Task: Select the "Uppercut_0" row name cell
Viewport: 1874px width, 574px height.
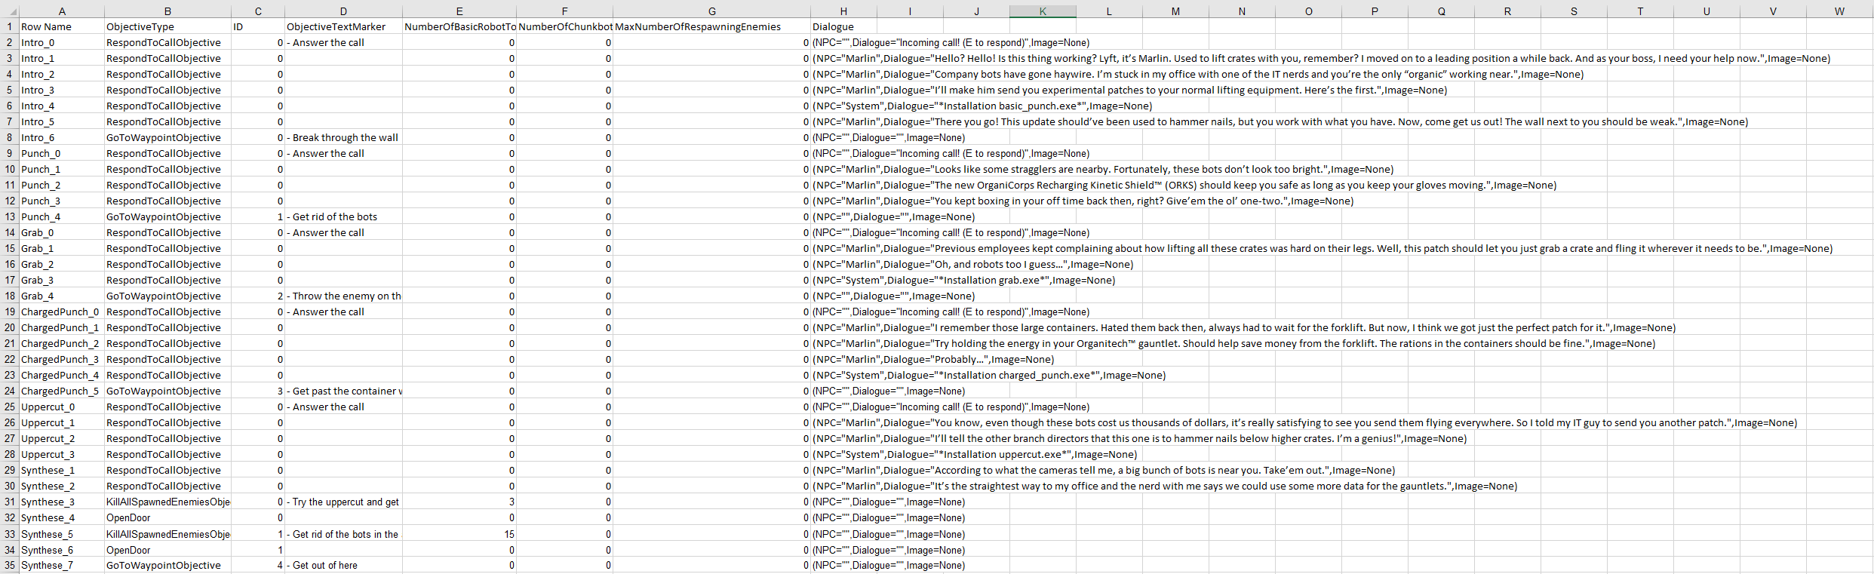Action: pos(48,407)
